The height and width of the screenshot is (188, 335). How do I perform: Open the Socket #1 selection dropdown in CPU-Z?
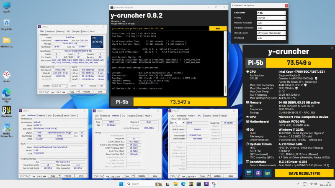[60, 86]
